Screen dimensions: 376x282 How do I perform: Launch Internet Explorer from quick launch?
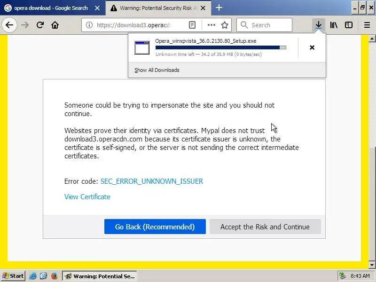pos(33,276)
